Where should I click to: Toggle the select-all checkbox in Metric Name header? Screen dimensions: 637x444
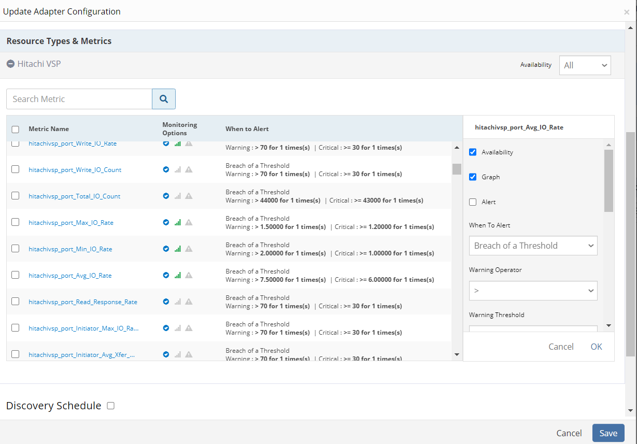[15, 130]
